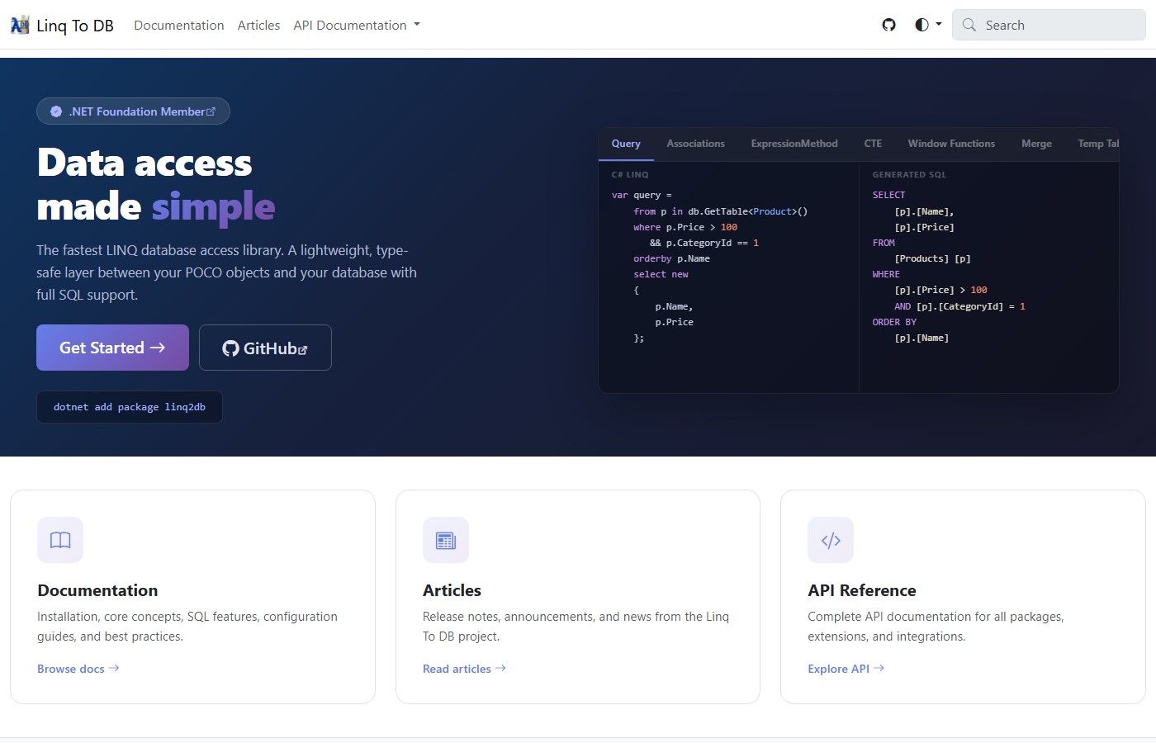This screenshot has height=743, width=1156.
Task: Click the Linq To DB logo icon
Action: 20,25
